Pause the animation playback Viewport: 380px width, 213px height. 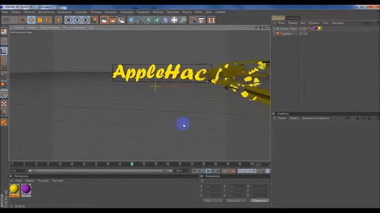208,171
